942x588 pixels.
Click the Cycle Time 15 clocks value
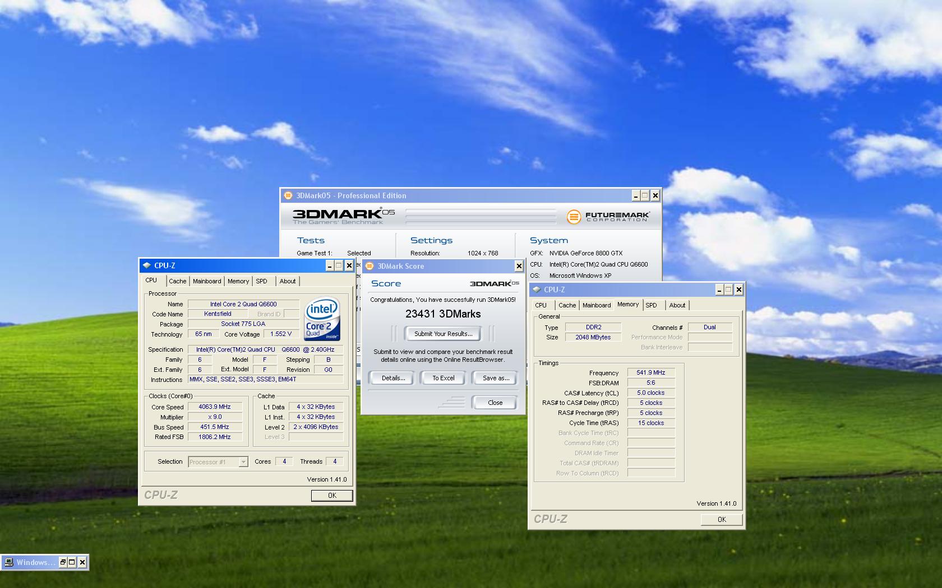coord(651,423)
